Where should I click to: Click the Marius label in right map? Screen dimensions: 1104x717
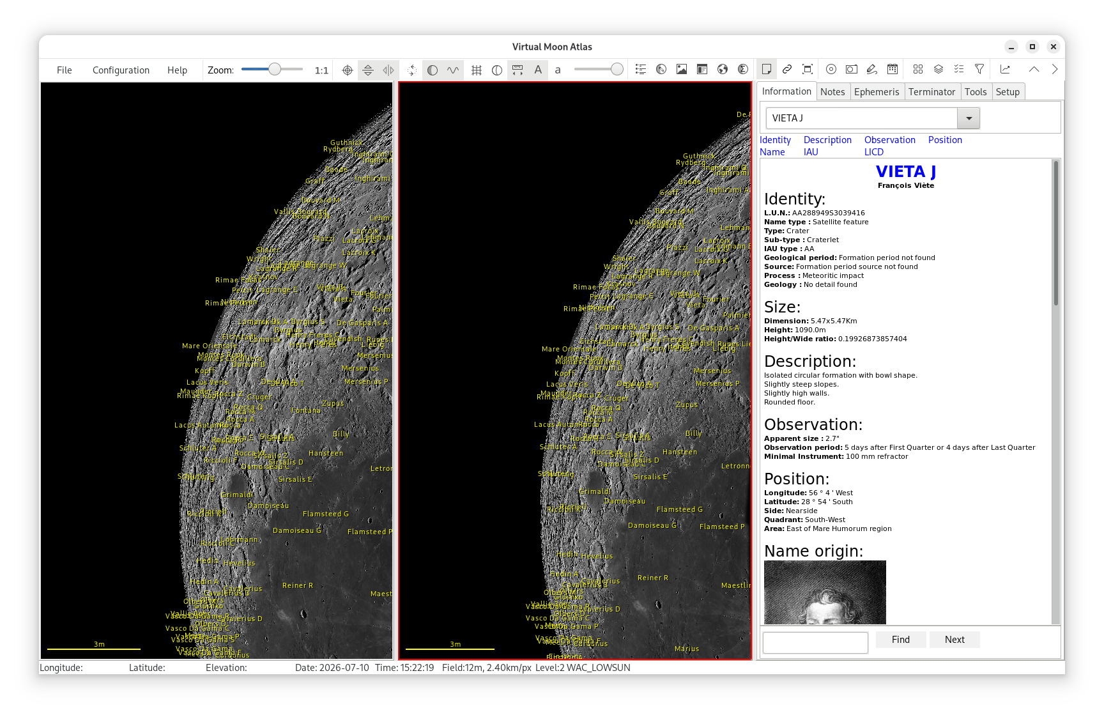tap(687, 649)
